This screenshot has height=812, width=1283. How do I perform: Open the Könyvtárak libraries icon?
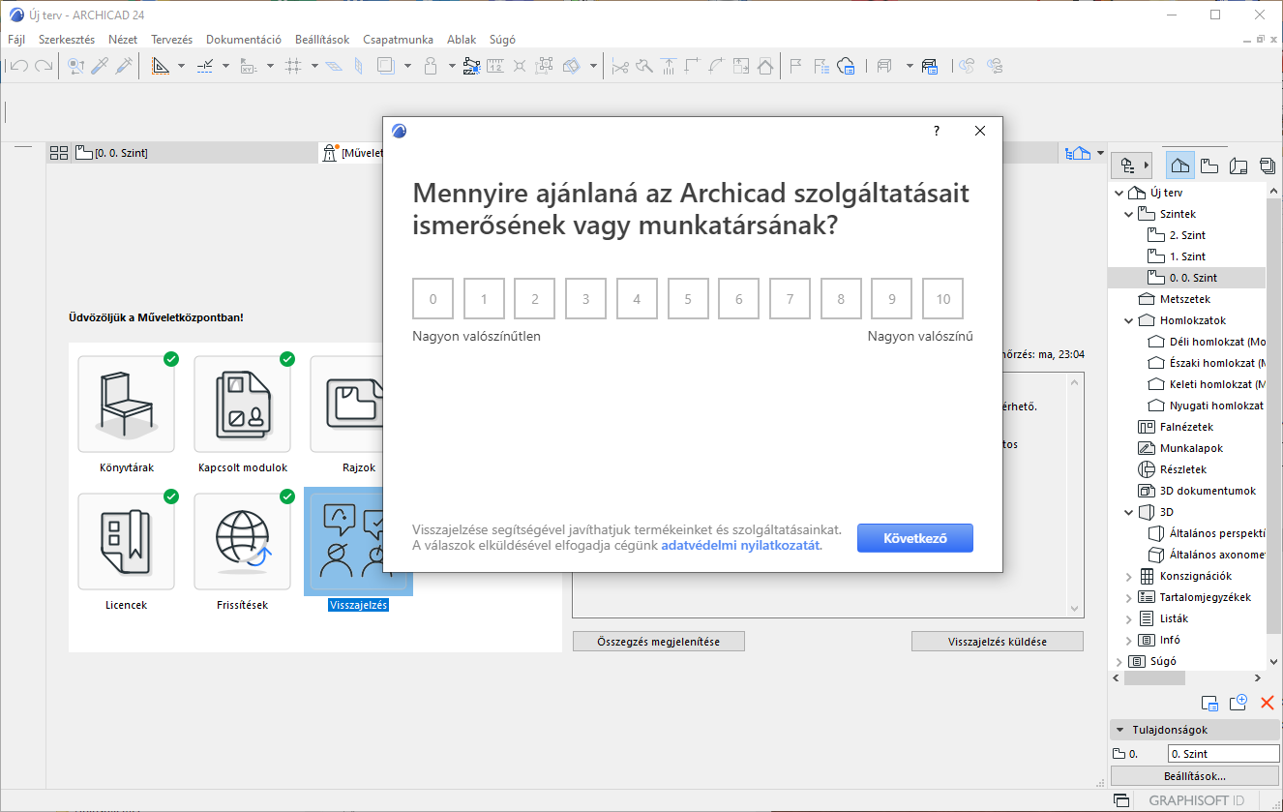pos(126,405)
